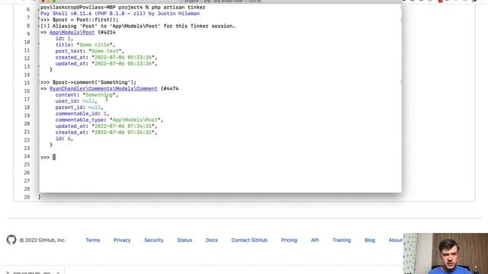Open the Privacy footer link
This screenshot has width=488, height=274.
point(122,241)
